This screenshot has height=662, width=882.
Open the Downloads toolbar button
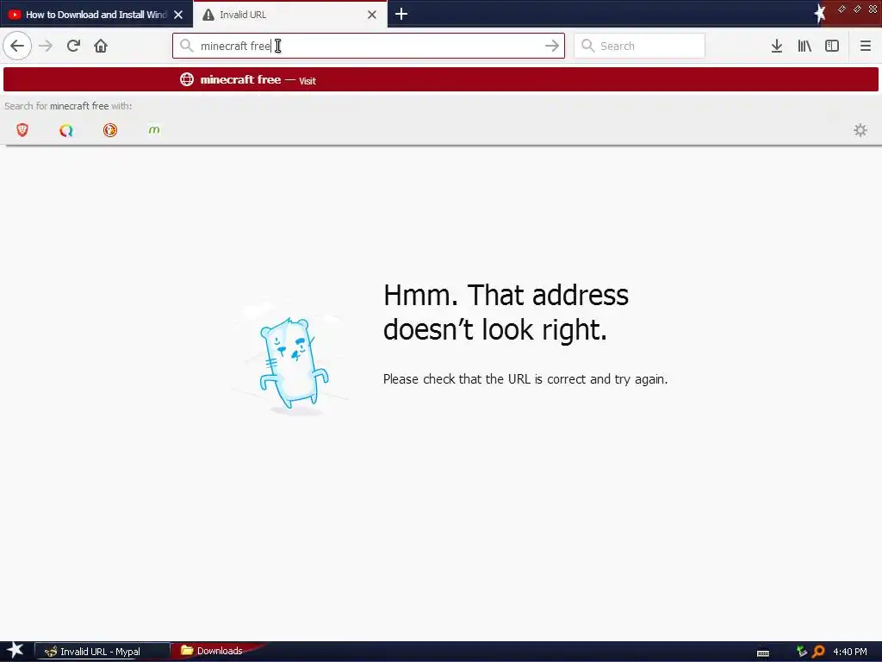tap(777, 47)
